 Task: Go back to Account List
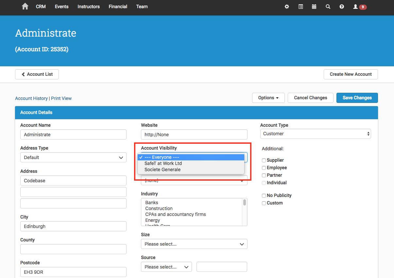coord(37,74)
